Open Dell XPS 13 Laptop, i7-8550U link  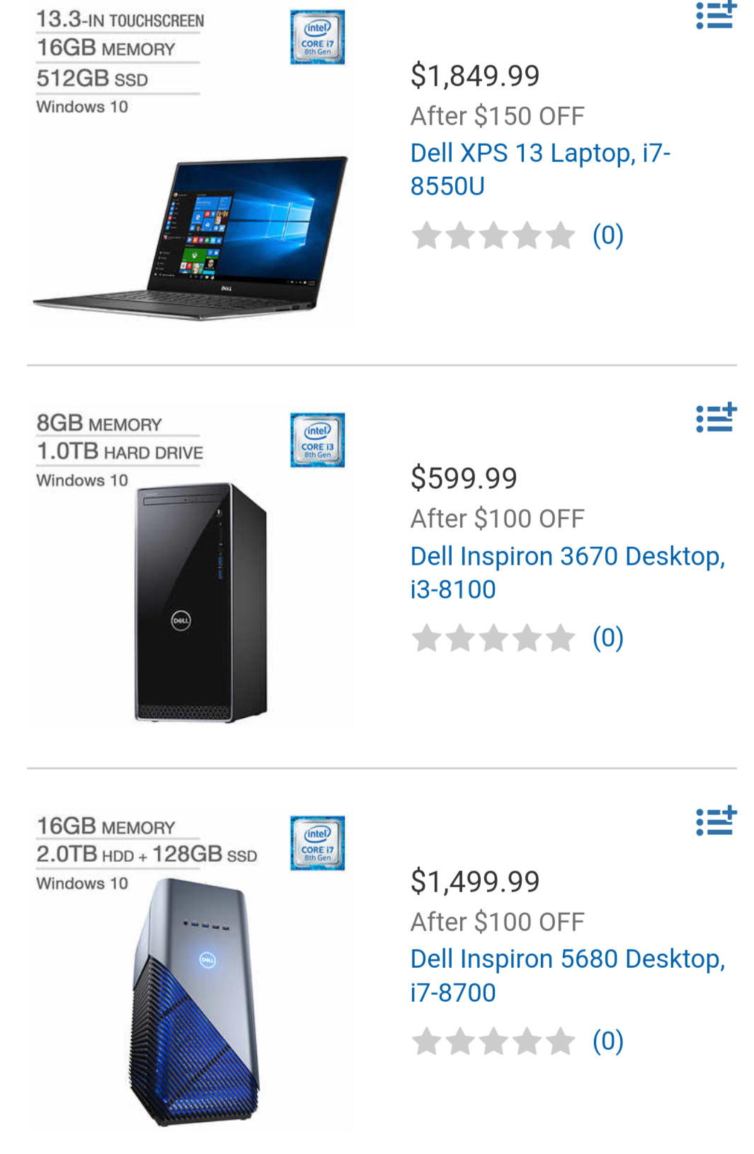pyautogui.click(x=540, y=169)
